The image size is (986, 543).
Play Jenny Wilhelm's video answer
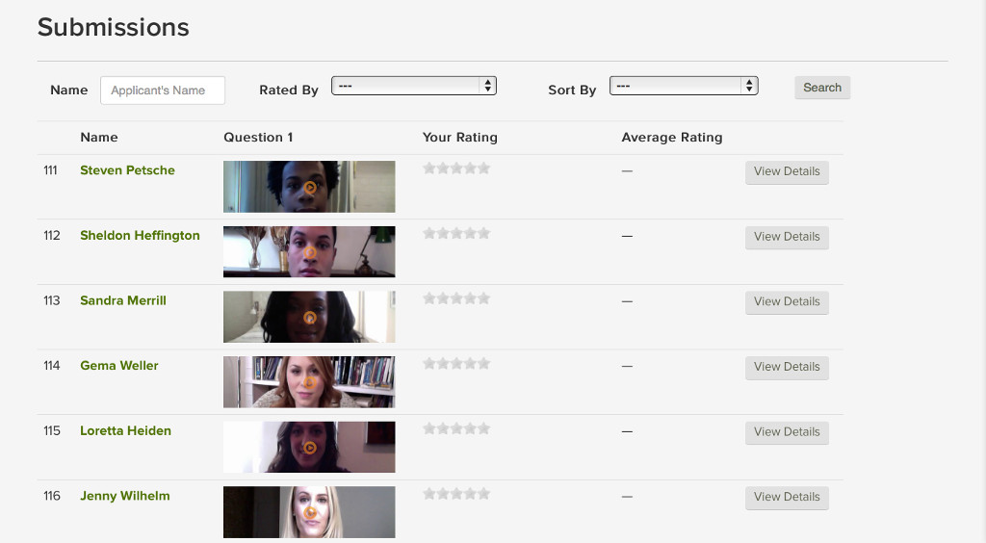[x=309, y=512]
